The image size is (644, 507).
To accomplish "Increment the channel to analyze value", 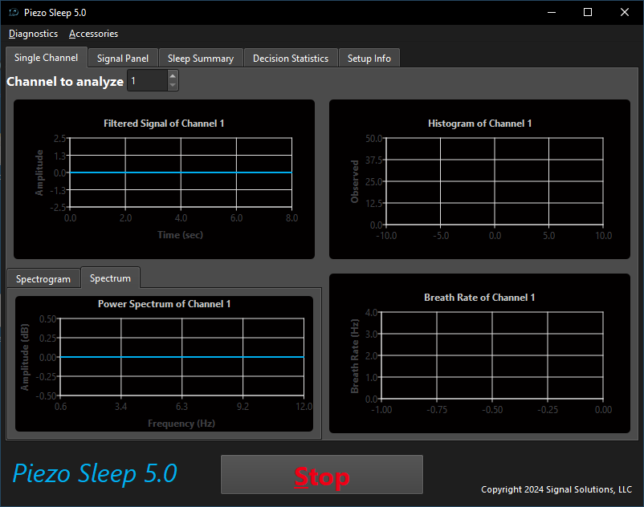I will 173,76.
